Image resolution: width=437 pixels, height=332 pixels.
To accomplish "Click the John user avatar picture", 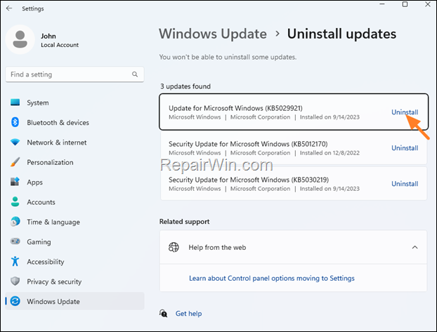I will pos(20,39).
